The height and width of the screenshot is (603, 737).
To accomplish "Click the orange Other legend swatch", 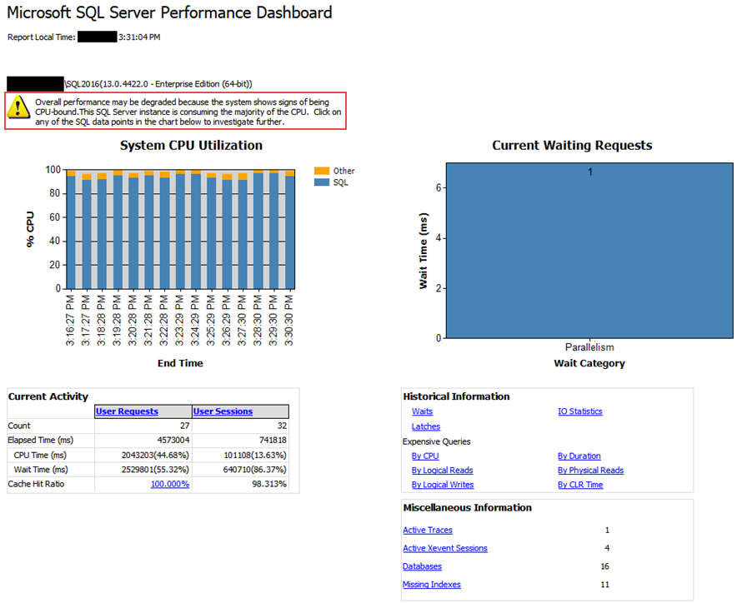I will [322, 171].
